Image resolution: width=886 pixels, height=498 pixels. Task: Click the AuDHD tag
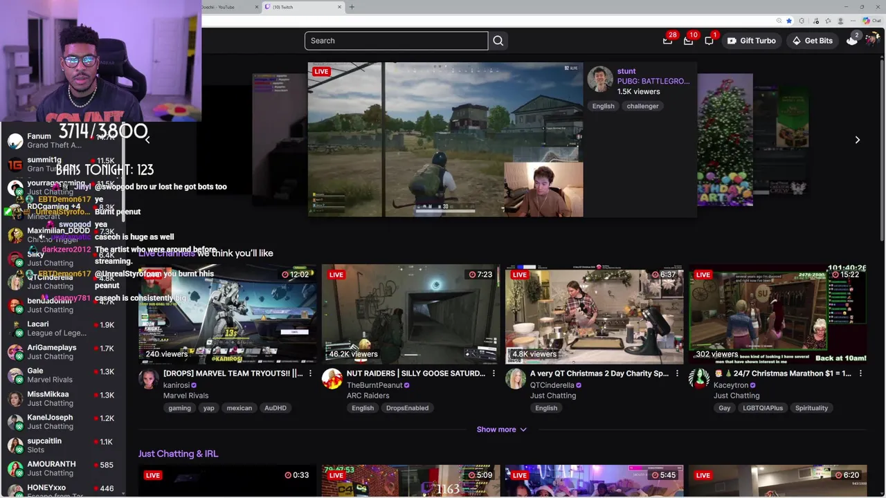click(x=275, y=408)
